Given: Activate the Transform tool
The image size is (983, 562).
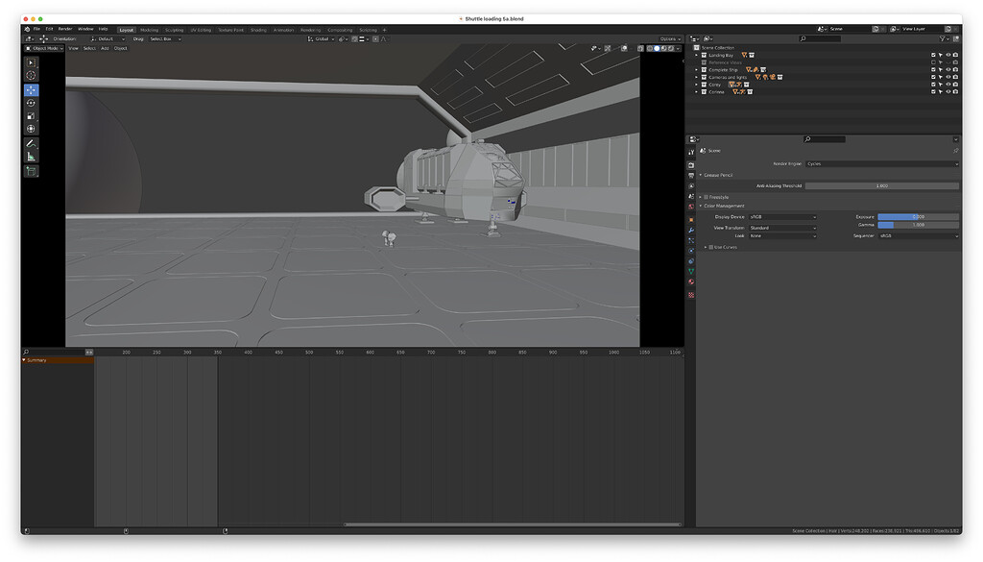Looking at the screenshot, I should tap(31, 129).
